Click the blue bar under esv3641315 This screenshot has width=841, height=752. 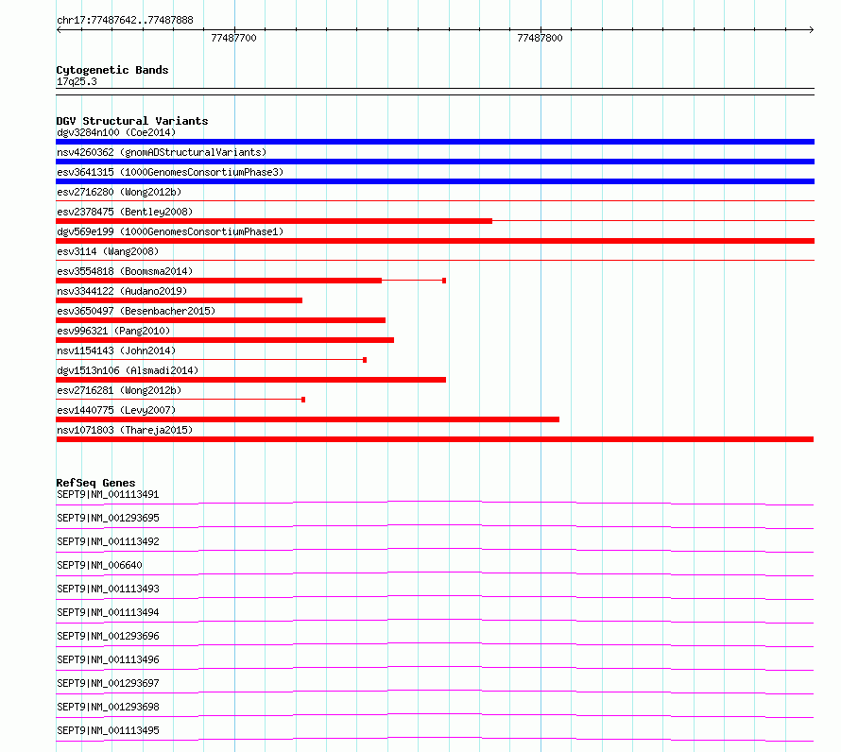pos(435,181)
